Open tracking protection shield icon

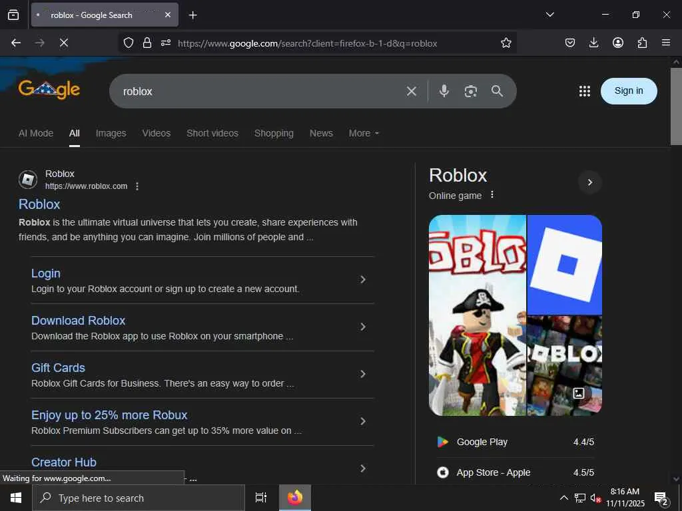129,43
